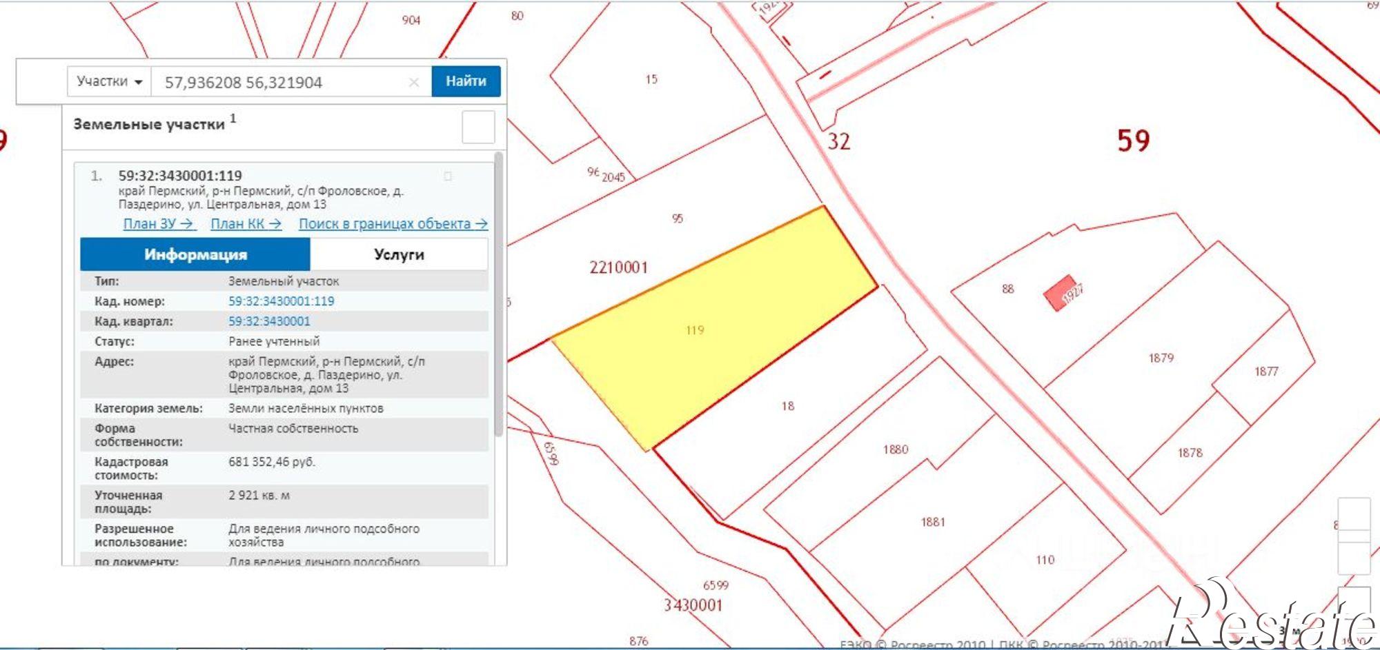Click the lower map zoom control button
Image resolution: width=1380 pixels, height=650 pixels.
(1354, 558)
